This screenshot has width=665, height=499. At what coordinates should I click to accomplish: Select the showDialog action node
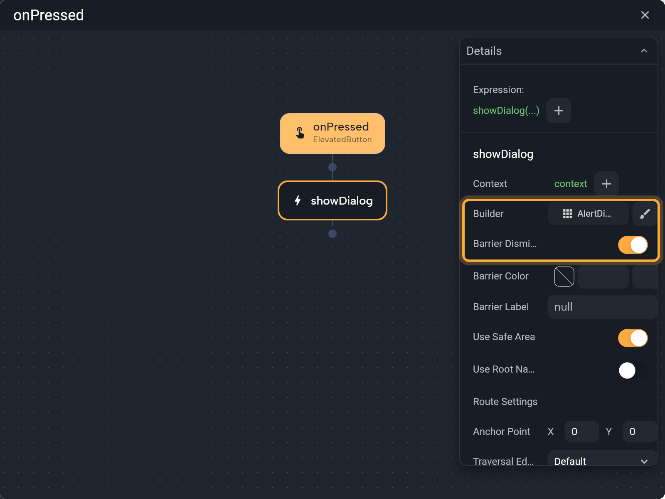click(332, 200)
